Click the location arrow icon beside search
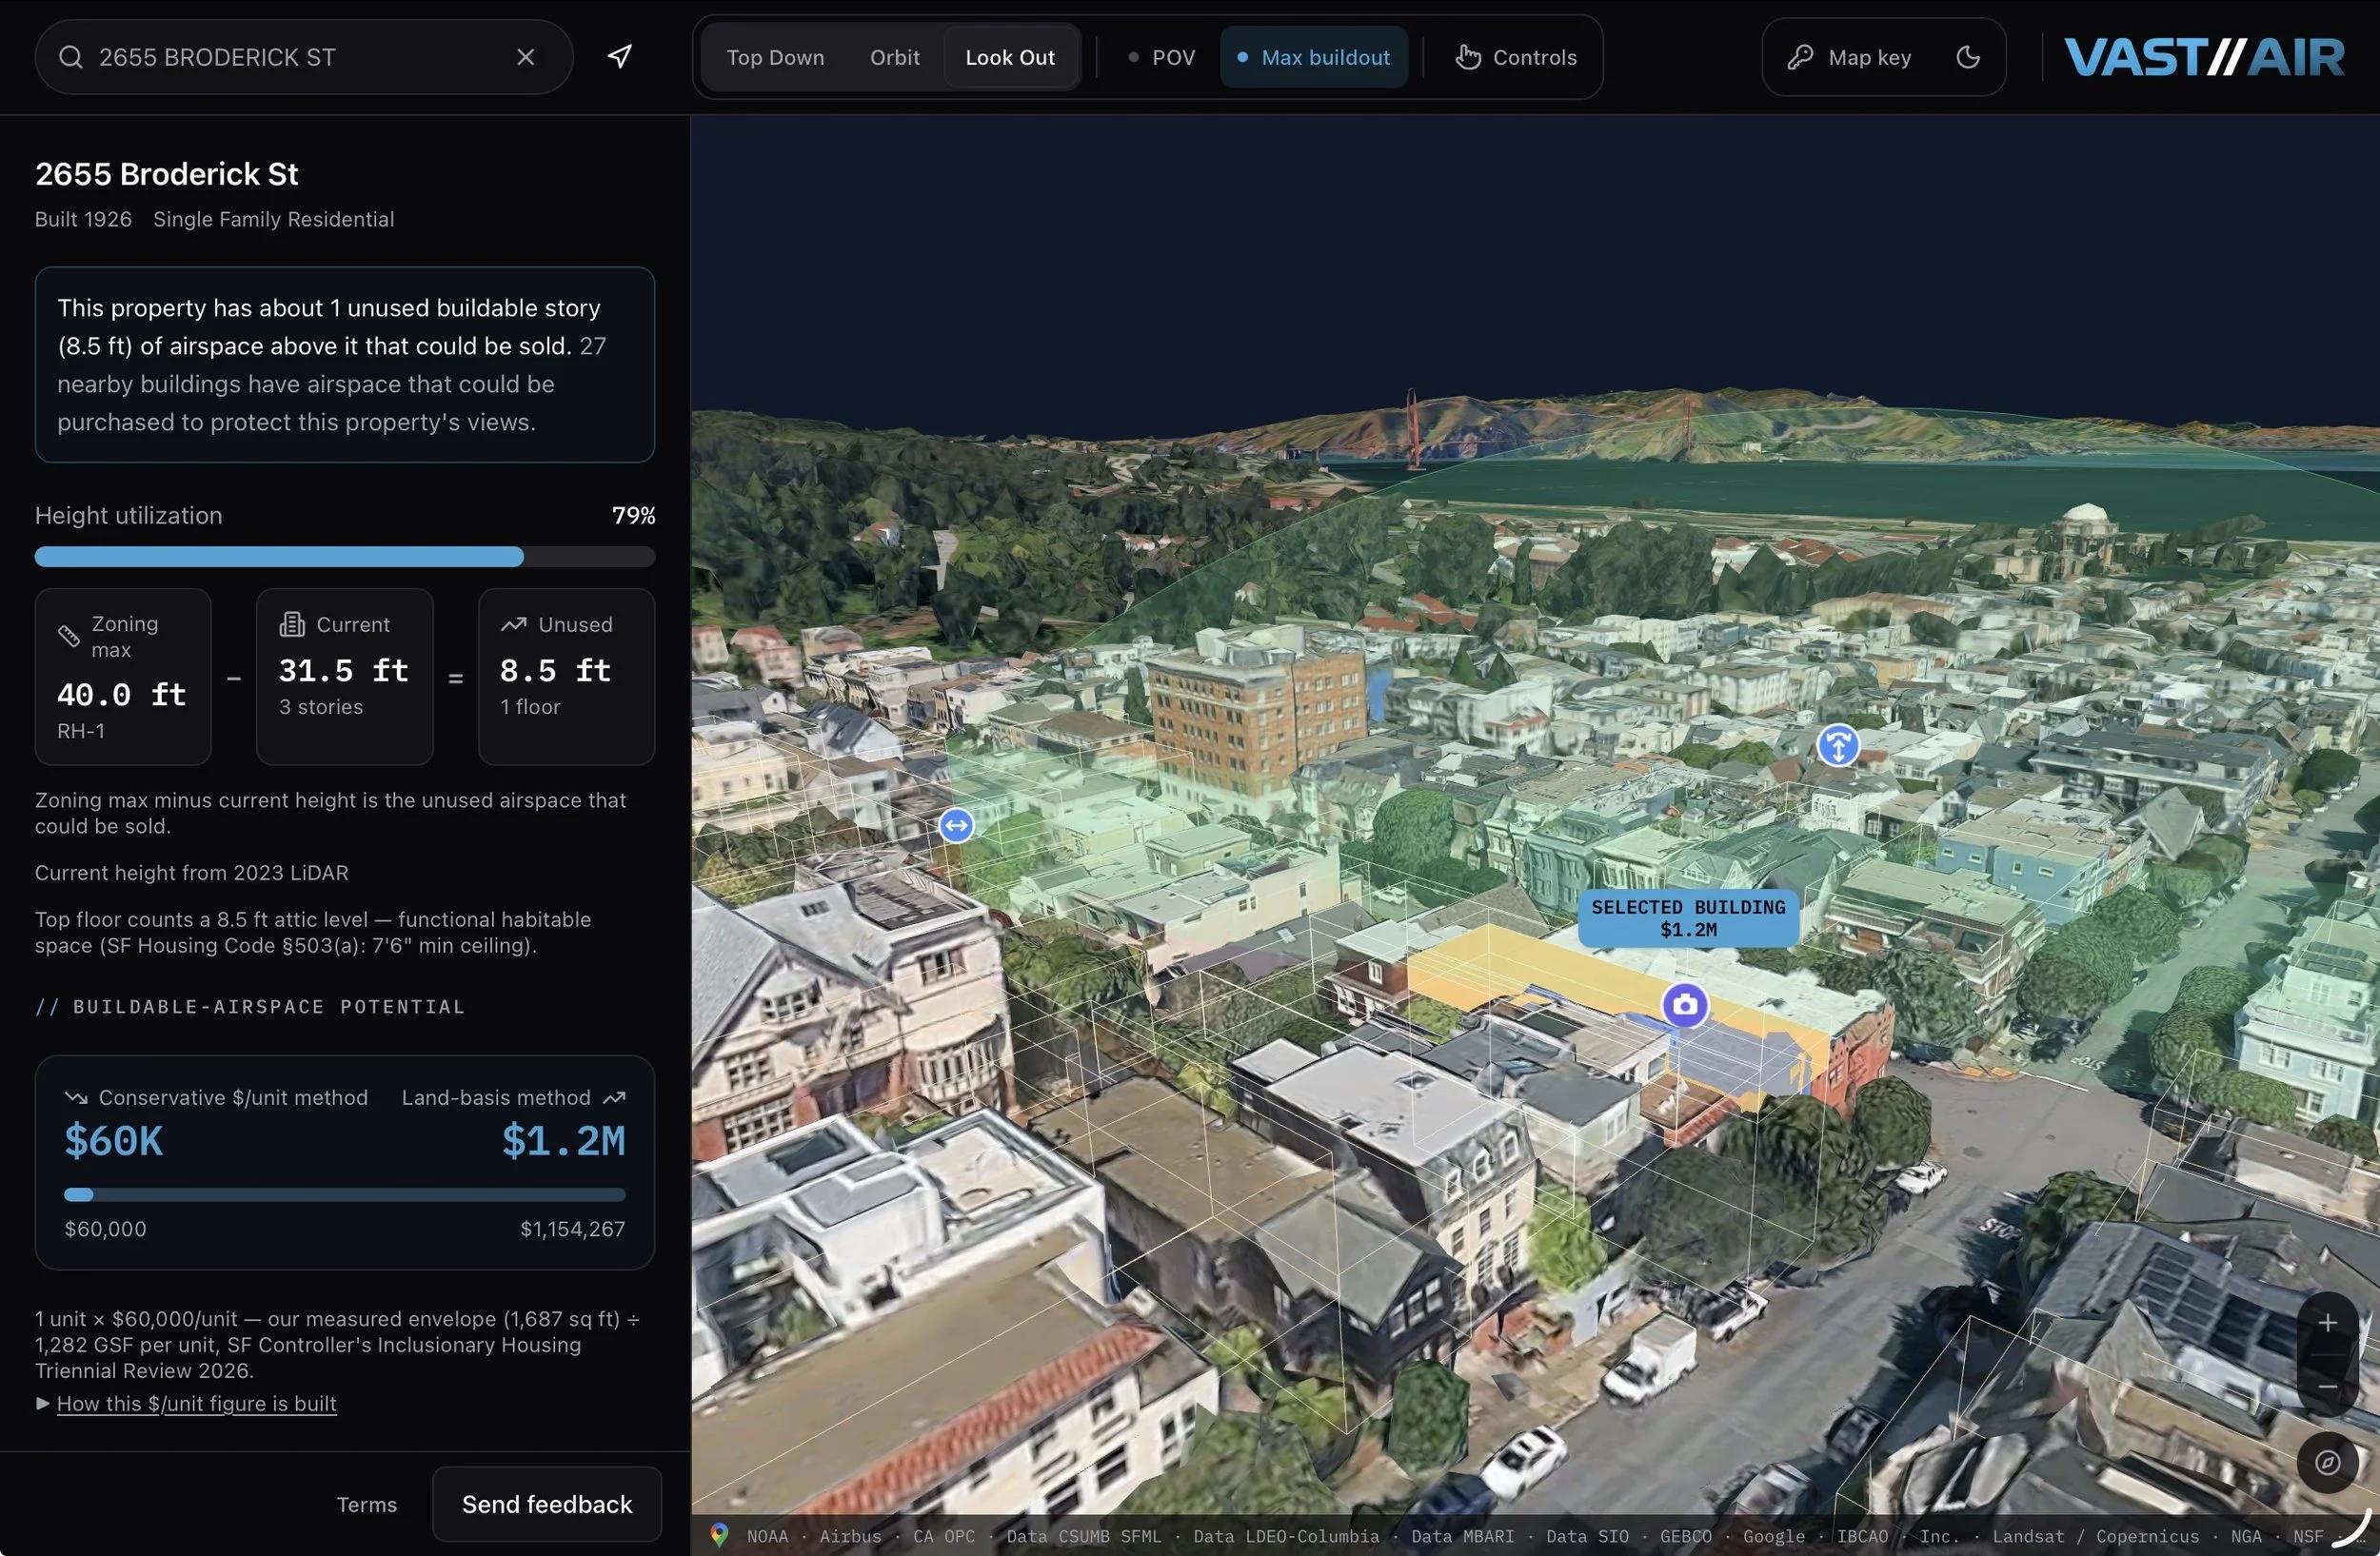The width and height of the screenshot is (2380, 1556). pyautogui.click(x=620, y=57)
